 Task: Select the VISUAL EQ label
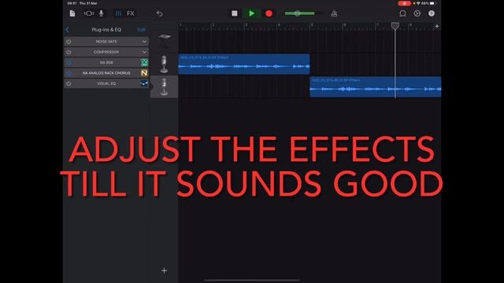coord(106,84)
